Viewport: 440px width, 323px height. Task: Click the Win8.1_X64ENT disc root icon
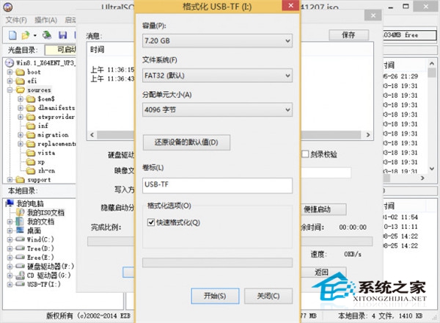10,63
